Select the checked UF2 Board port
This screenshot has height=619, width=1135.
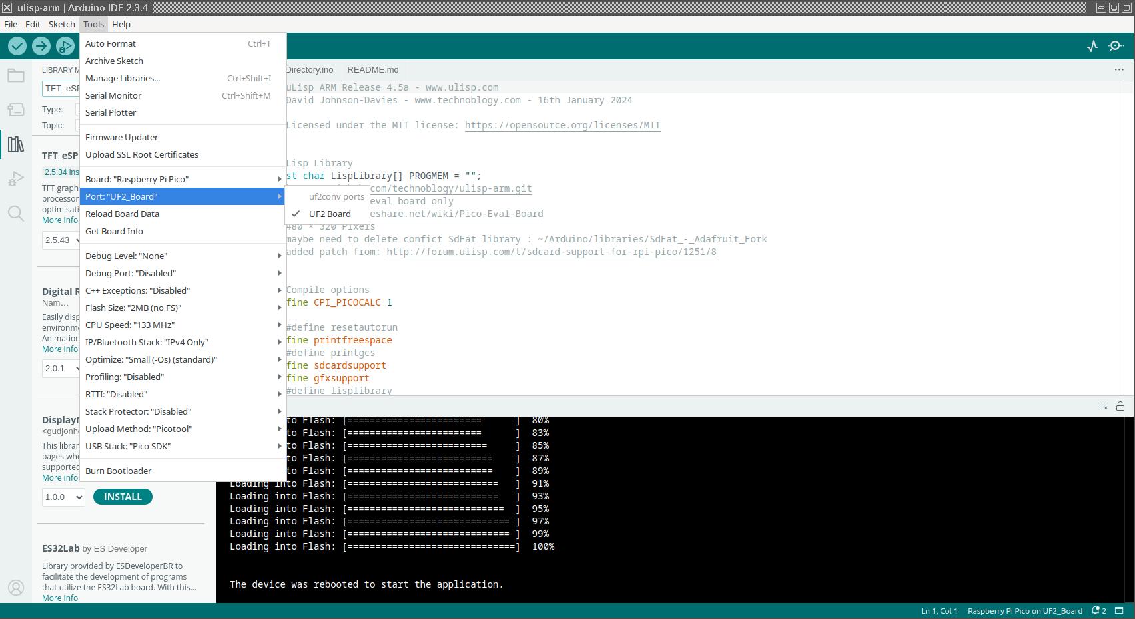click(x=330, y=214)
